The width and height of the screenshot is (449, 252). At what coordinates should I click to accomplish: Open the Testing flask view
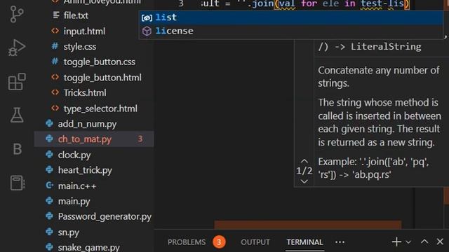17,115
